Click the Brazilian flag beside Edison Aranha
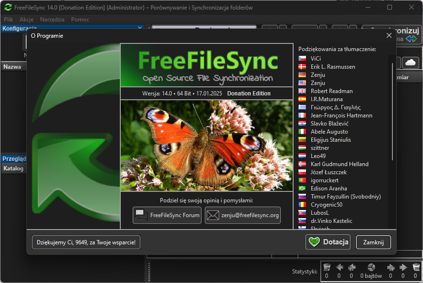 point(302,188)
